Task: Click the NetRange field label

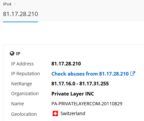Action: [x=22, y=84]
